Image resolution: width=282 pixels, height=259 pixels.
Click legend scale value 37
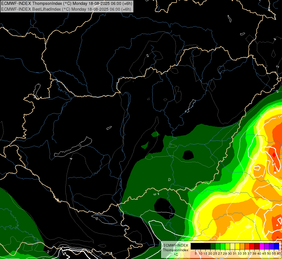click(x=249, y=254)
